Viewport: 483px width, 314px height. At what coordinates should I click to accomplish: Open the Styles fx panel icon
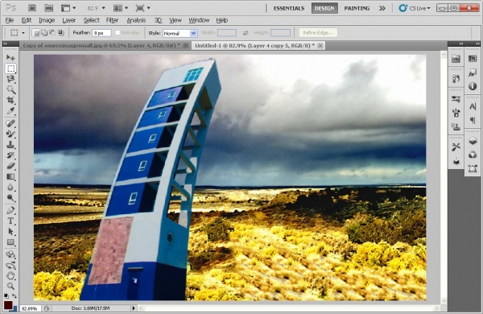[473, 72]
